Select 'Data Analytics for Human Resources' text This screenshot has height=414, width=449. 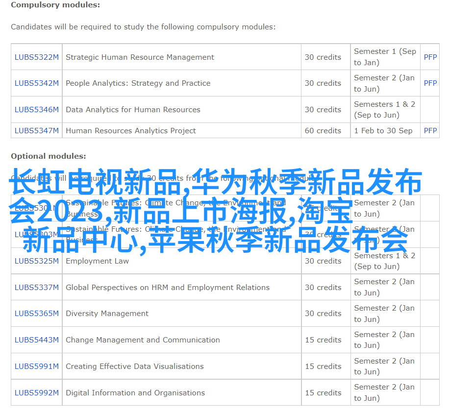(133, 109)
